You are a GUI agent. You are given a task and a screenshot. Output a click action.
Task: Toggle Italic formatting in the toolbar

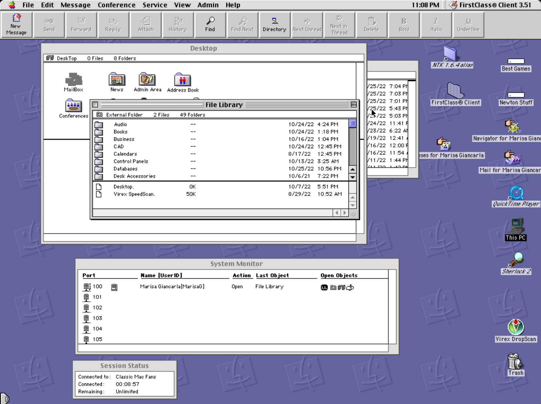pos(436,25)
